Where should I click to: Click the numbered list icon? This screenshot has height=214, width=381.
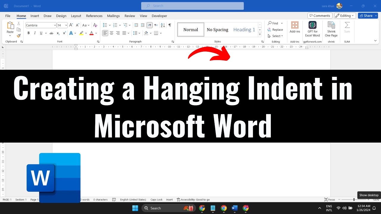pyautogui.click(x=115, y=25)
